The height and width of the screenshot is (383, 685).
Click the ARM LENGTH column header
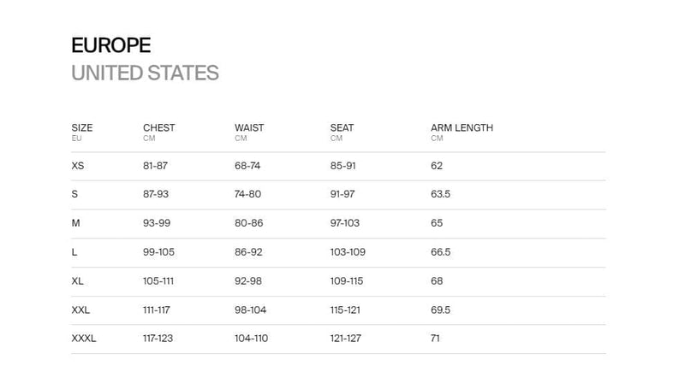coord(462,128)
